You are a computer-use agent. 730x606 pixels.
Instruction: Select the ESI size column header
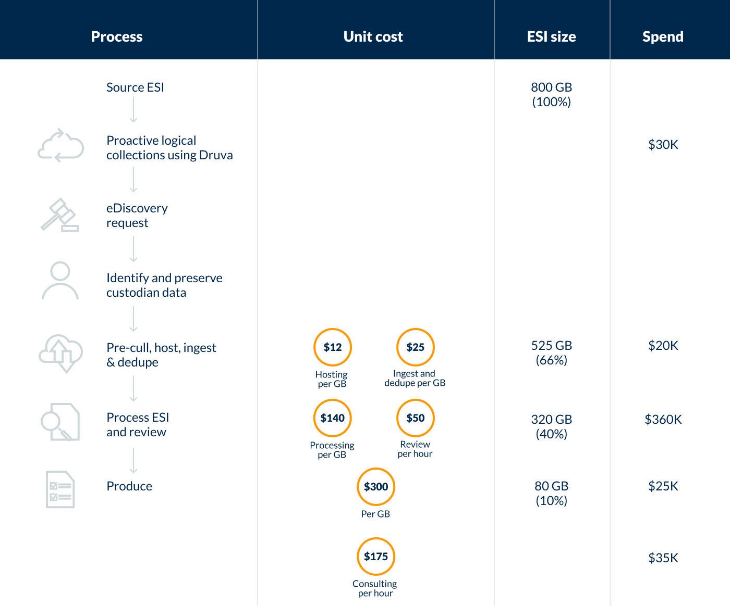coord(552,36)
